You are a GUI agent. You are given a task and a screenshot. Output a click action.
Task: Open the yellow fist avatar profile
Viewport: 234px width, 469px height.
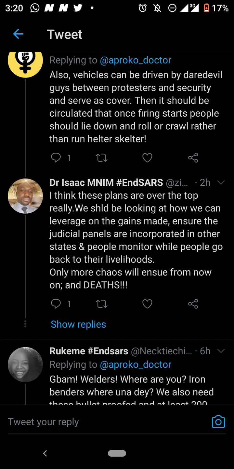click(25, 62)
